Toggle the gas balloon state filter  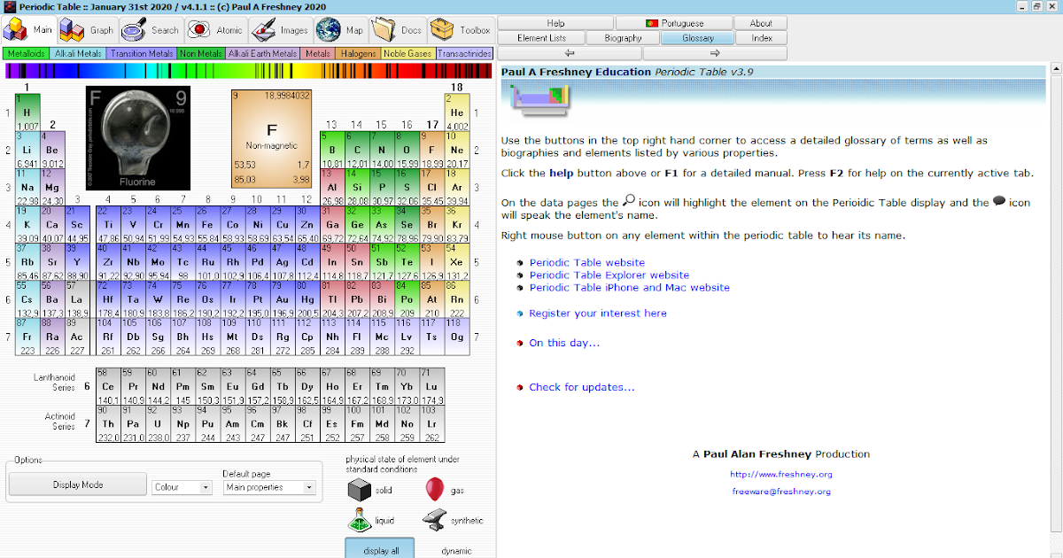(435, 488)
